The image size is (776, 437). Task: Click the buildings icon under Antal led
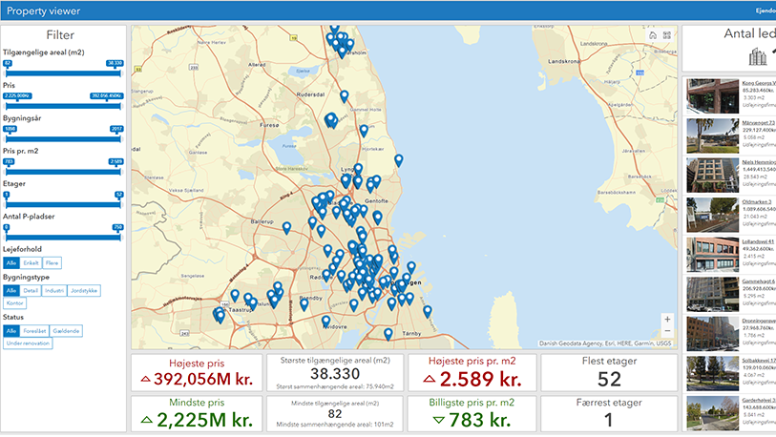[759, 56]
